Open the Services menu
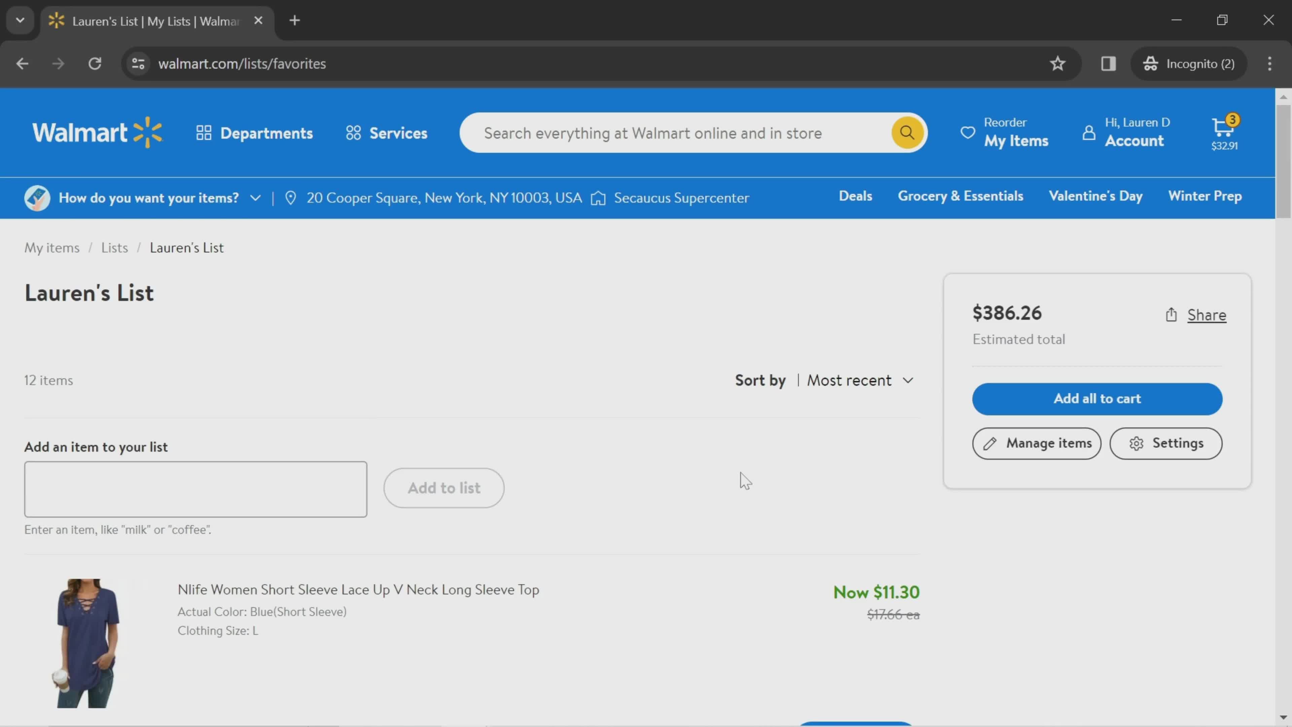 (x=387, y=133)
